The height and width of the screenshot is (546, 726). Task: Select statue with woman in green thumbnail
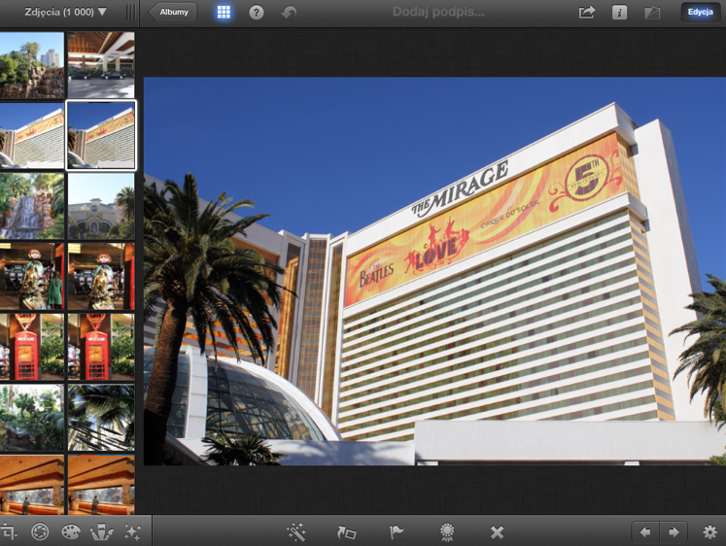31,276
